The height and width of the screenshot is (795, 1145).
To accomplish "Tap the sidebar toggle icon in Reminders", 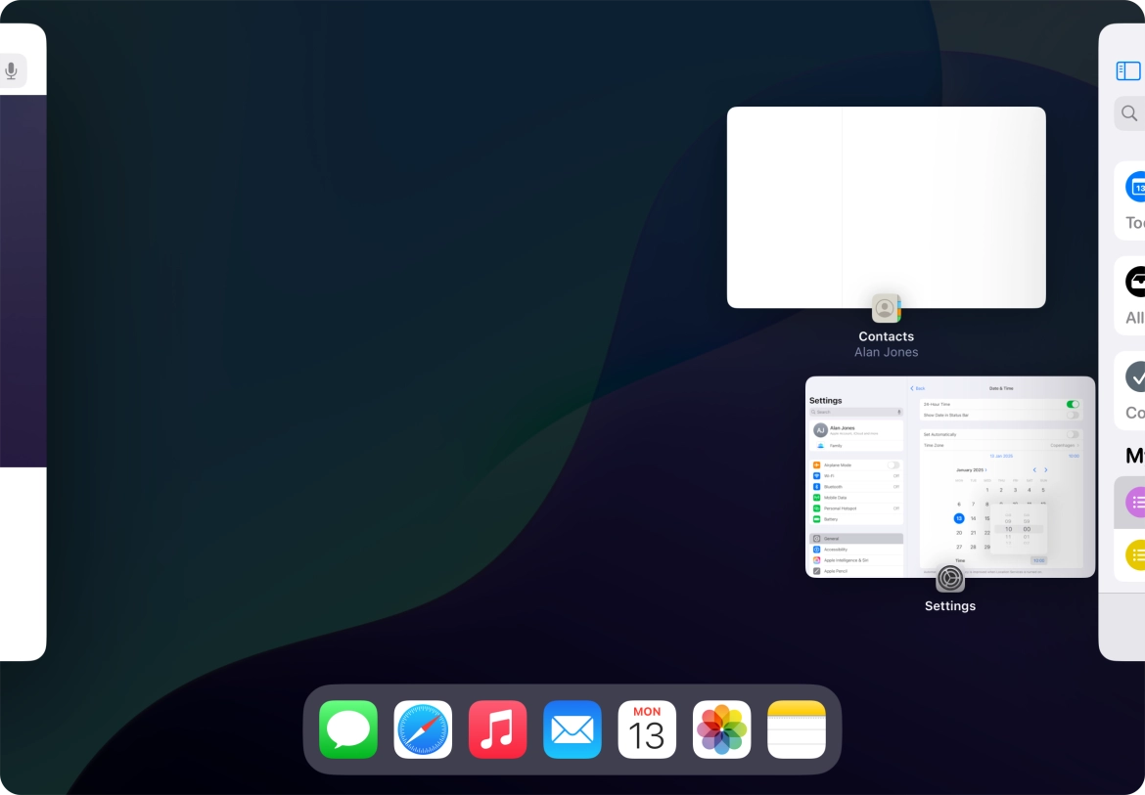I will click(x=1127, y=70).
